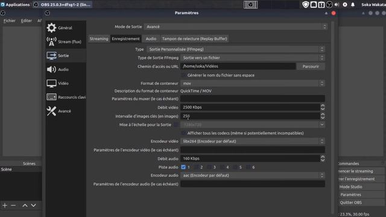Toggle the Mise à l'échelle pour la Sortie checkbox

click(x=176, y=125)
